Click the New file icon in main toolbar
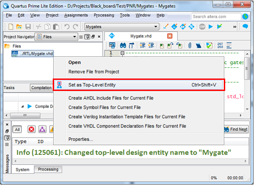Viewport: 254px width, 185px height. [11, 27]
